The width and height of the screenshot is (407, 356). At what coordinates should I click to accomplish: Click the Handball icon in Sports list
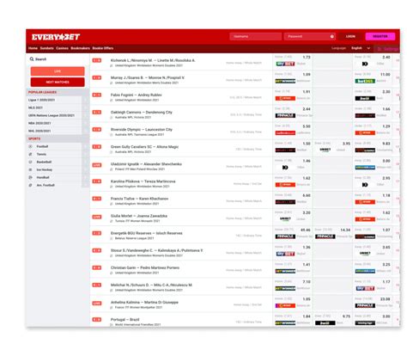[x=30, y=177]
